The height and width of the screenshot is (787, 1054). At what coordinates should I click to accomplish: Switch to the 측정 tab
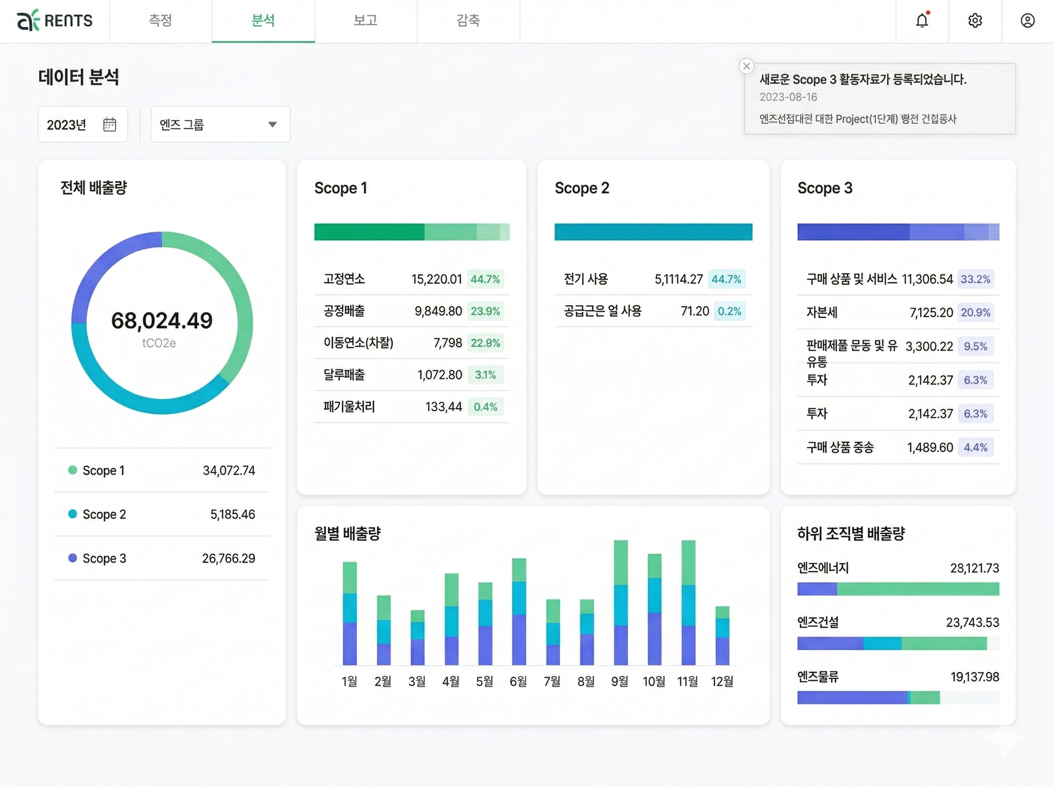coord(160,21)
